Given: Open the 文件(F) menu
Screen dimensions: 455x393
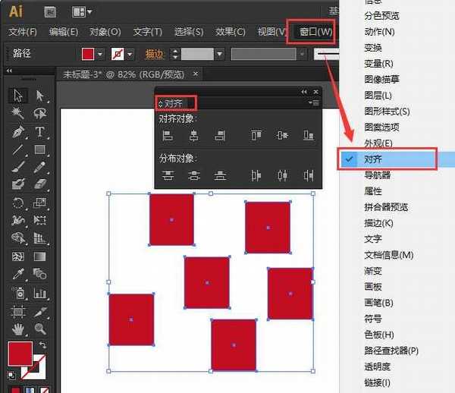Looking at the screenshot, I should pos(22,31).
